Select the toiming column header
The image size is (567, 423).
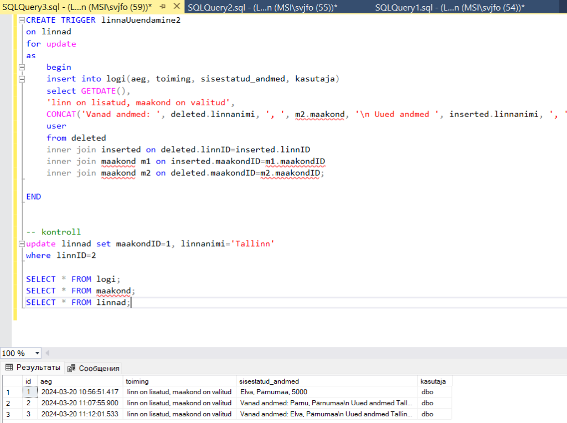(180, 381)
